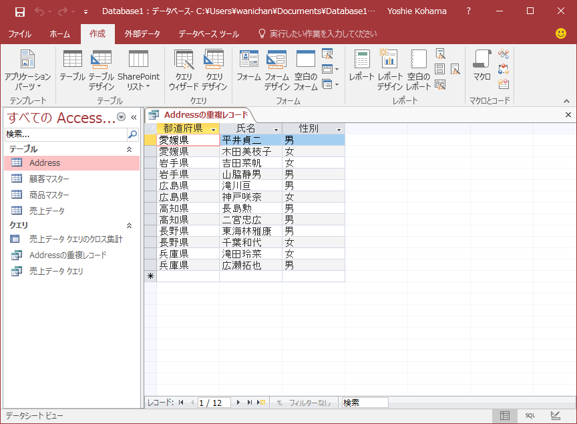Click the report wizard small icon

coord(440,54)
